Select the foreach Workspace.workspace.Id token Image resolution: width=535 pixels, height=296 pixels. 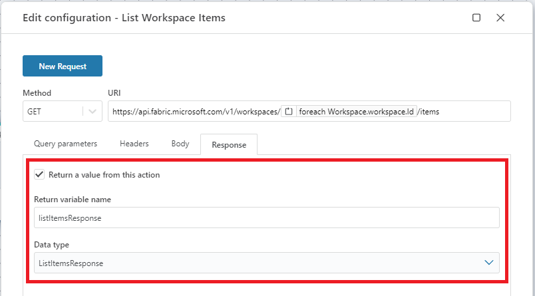(356, 112)
